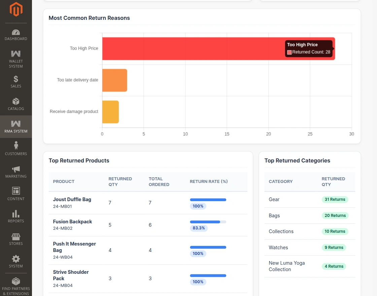
Task: Click the orange Too late delivery bar
Action: [x=115, y=80]
